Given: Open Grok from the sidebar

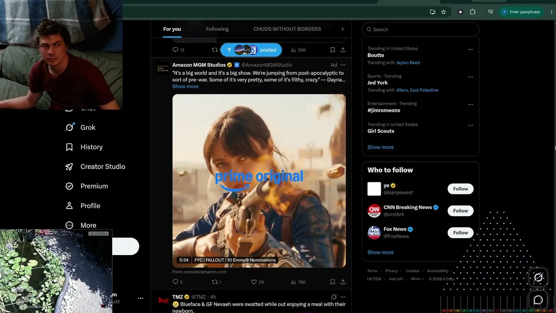Looking at the screenshot, I should click(x=80, y=127).
